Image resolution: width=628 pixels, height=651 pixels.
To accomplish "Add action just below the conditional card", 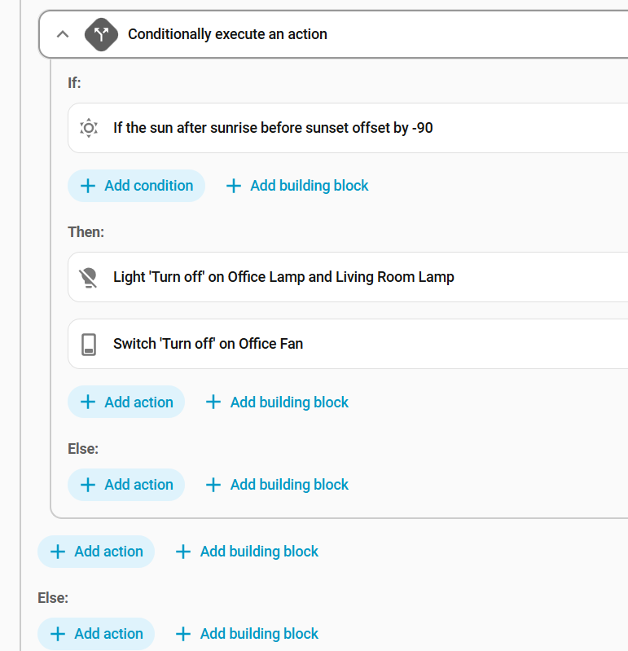I will coord(96,552).
